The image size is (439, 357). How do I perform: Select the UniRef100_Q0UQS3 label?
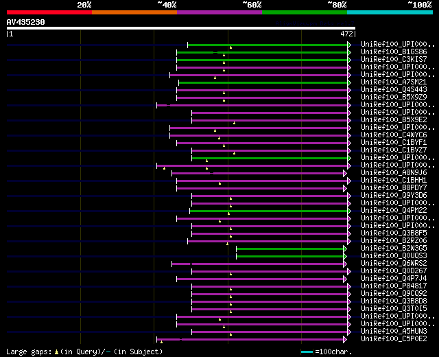394,256
